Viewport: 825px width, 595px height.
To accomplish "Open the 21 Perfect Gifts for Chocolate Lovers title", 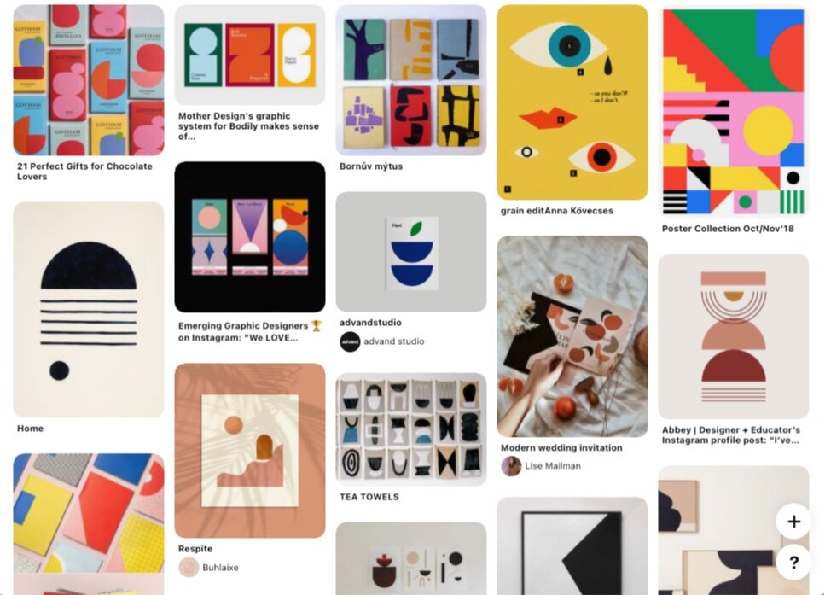I will (84, 171).
